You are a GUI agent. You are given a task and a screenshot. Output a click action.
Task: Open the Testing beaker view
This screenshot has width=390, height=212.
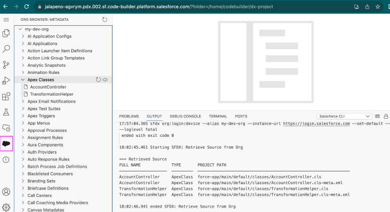6,112
